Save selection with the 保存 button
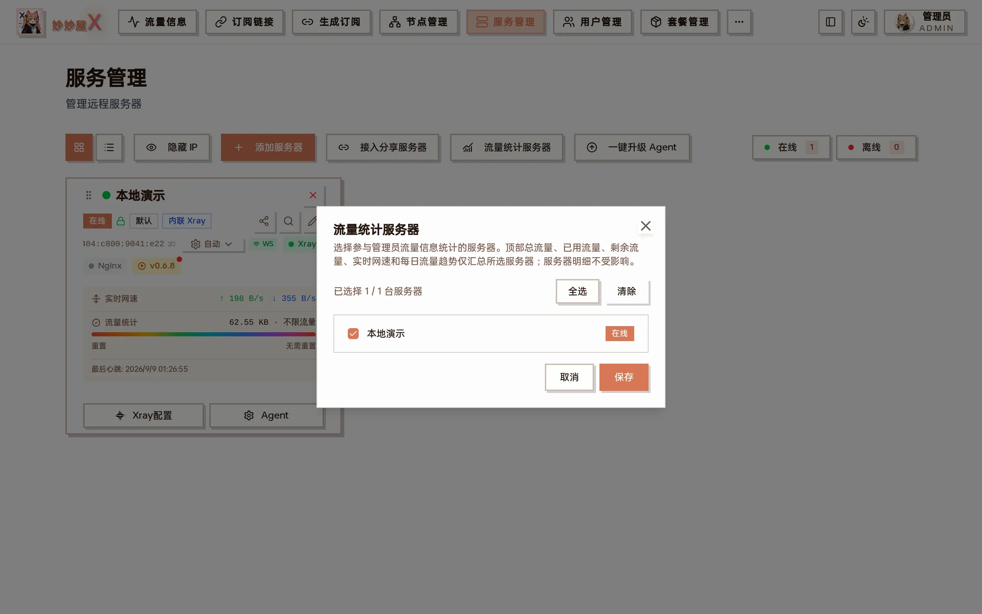Screen dimensions: 982x614 click(x=624, y=377)
